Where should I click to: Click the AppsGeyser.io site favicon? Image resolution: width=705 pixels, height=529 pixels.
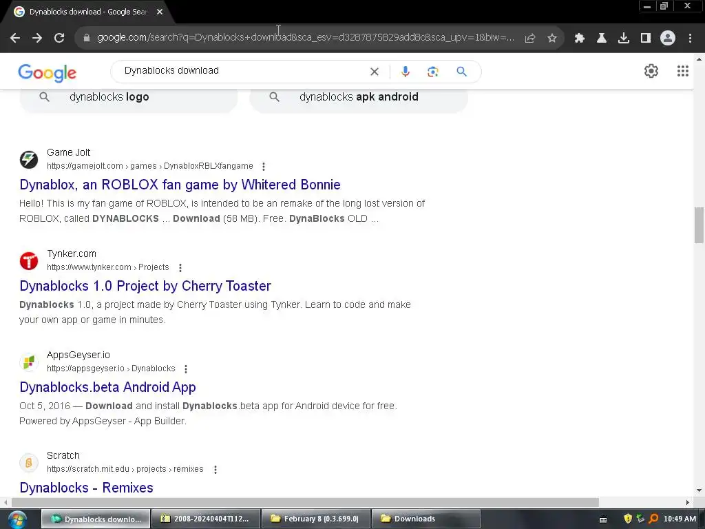click(29, 362)
